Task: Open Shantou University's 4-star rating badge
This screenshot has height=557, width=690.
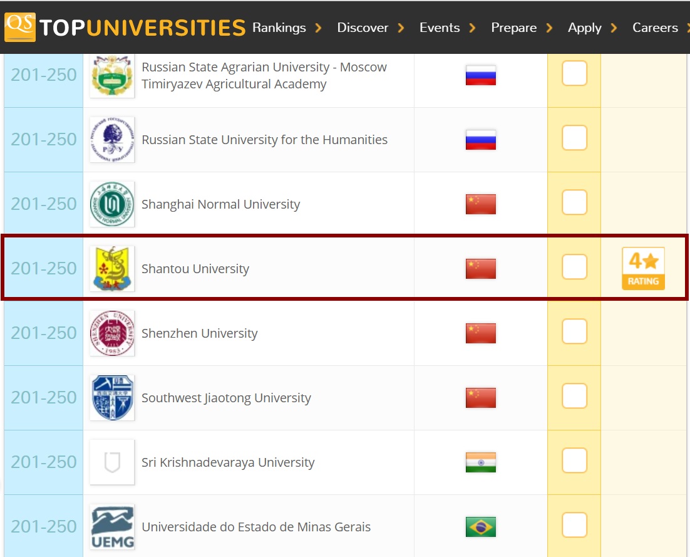Action: [643, 269]
